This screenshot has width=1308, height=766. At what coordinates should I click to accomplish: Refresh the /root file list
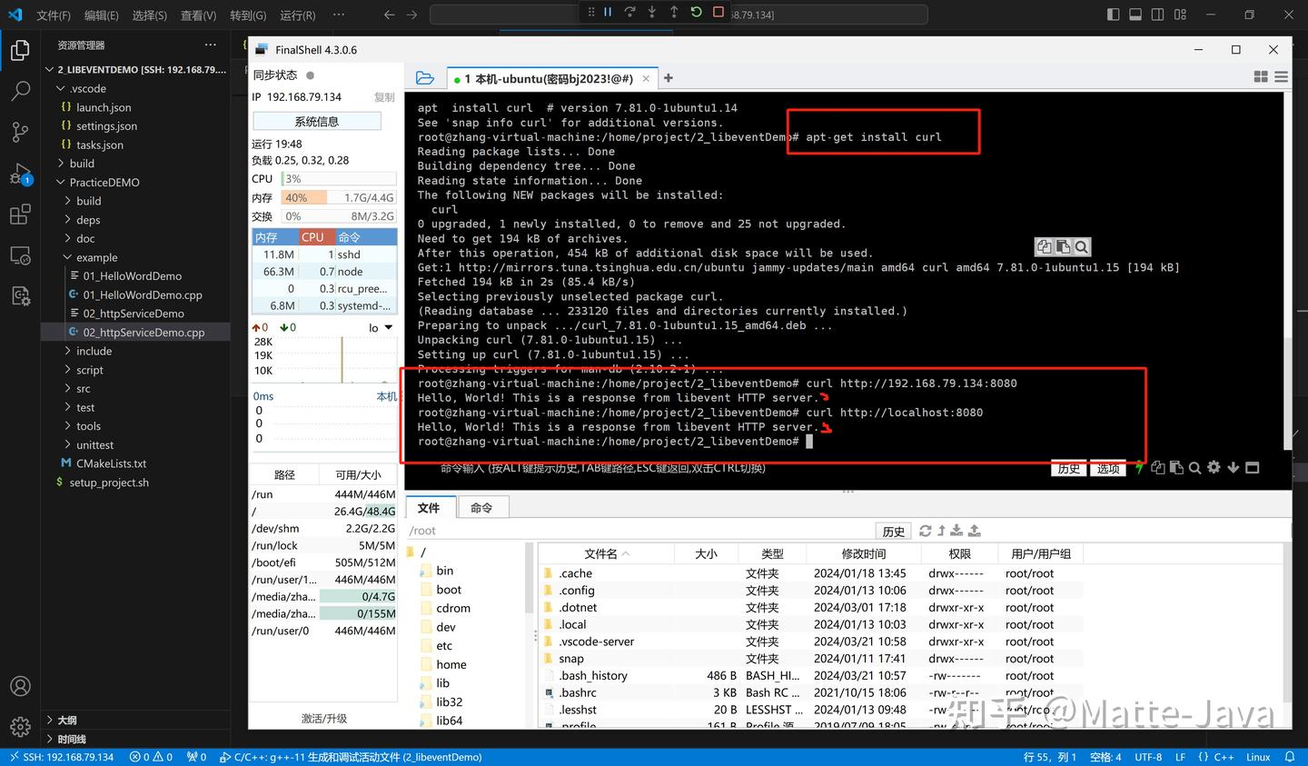[925, 531]
